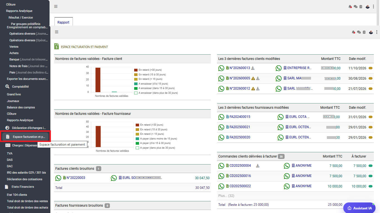Screen dimensions: 380x213
Task: Open the clipboard icon above ESPACE FACTURATION heading
Action: [364, 32]
